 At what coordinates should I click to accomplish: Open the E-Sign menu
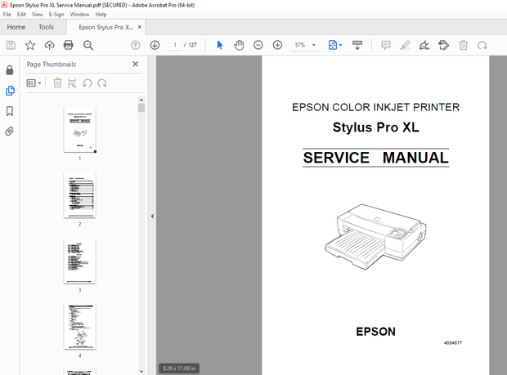(x=56, y=15)
